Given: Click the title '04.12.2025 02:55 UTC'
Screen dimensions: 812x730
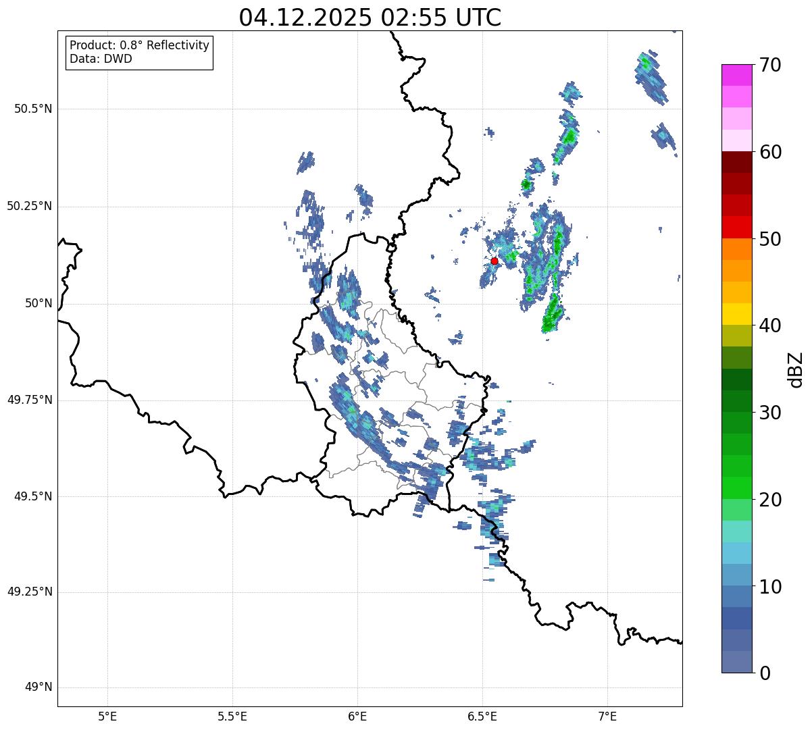Looking at the screenshot, I should pos(370,18).
